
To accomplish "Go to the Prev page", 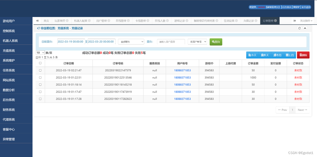I will point(283,110).
